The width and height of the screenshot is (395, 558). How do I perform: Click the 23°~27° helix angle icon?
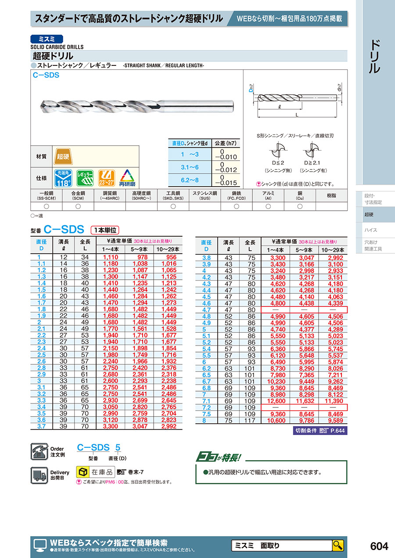point(106,178)
